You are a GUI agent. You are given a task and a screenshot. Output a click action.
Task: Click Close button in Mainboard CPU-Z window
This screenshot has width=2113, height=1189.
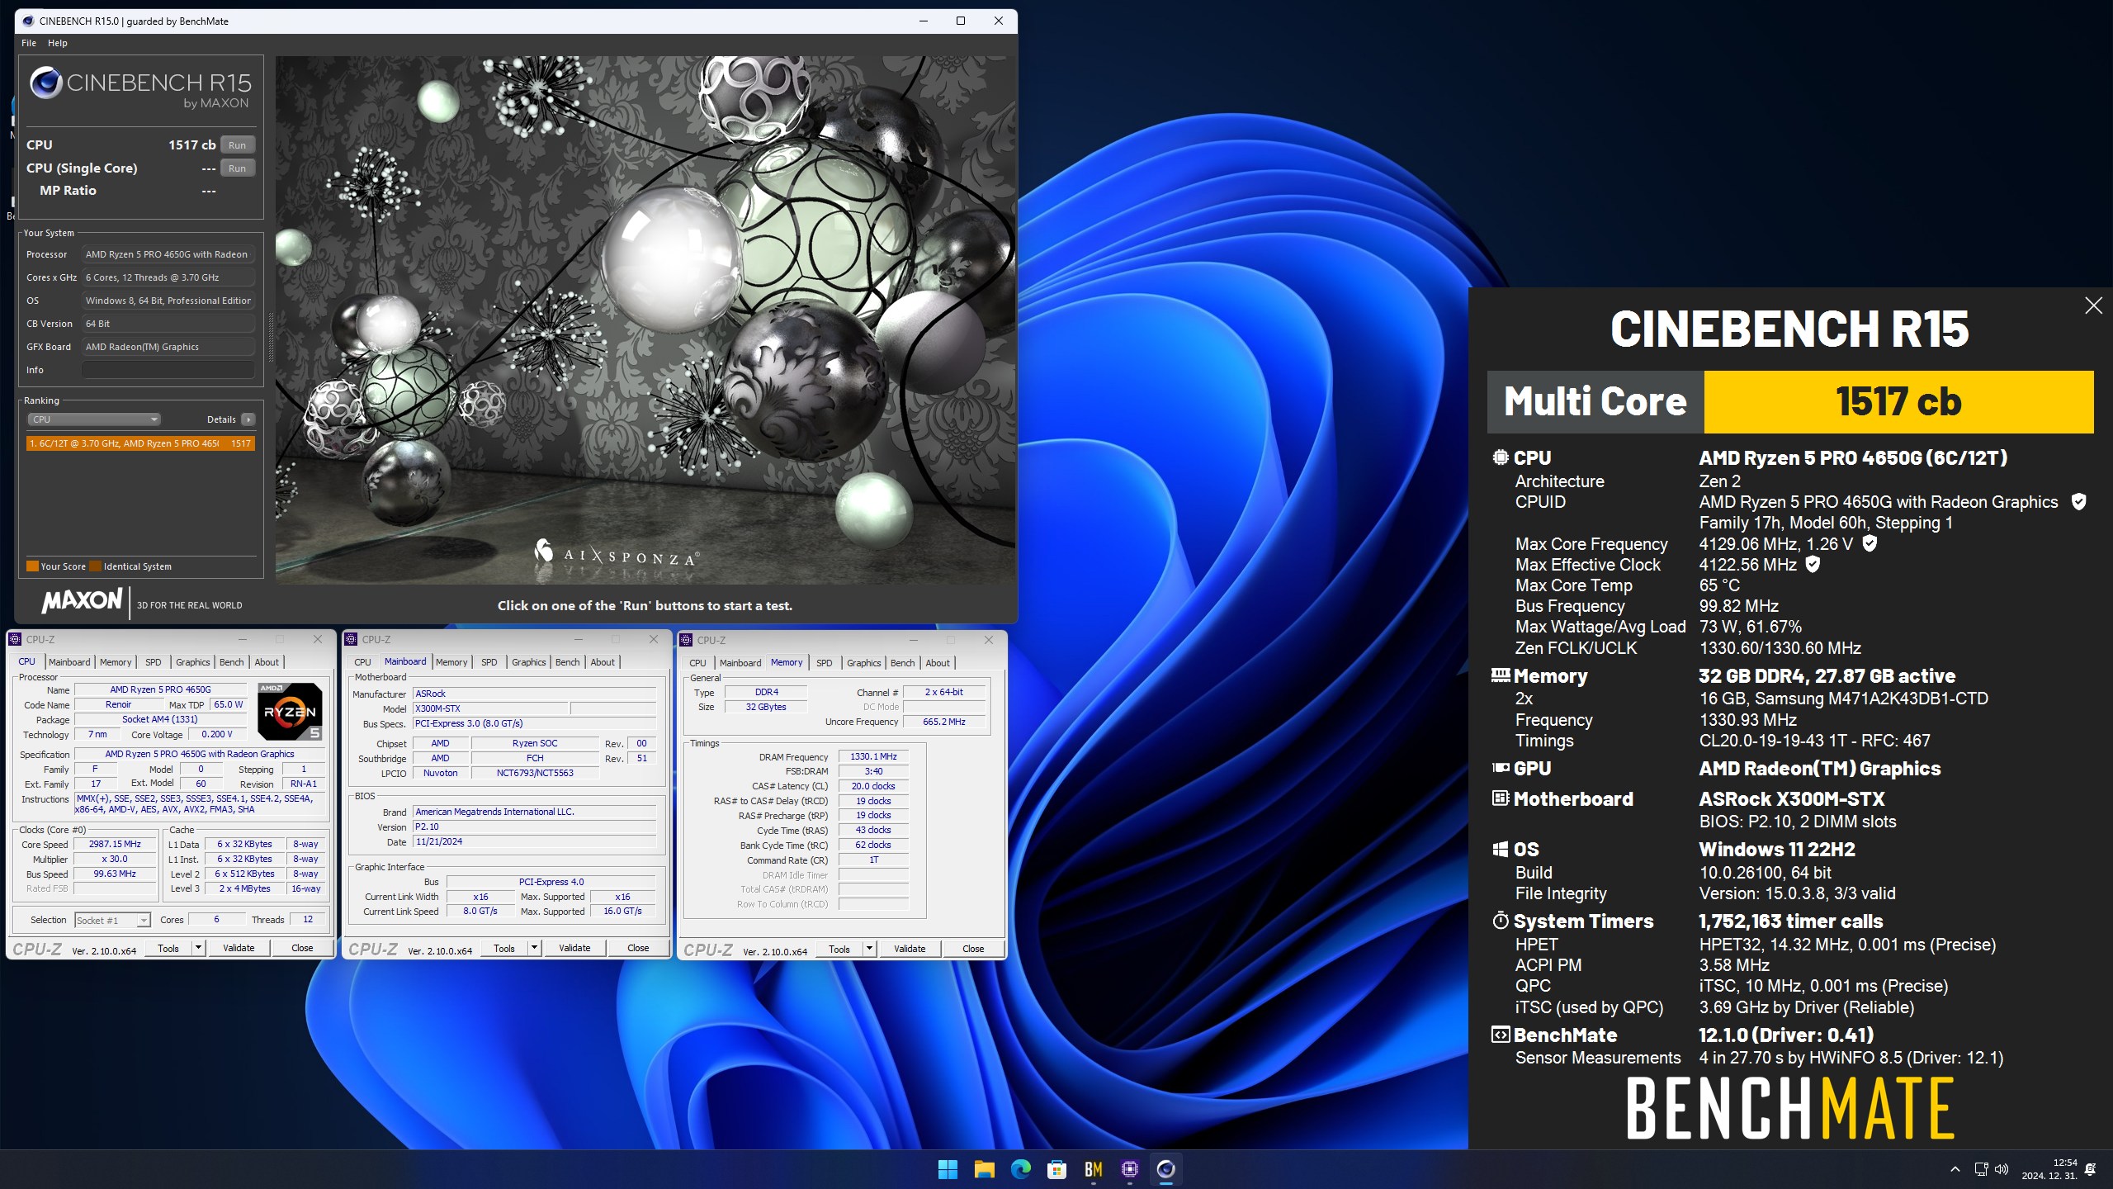638,948
